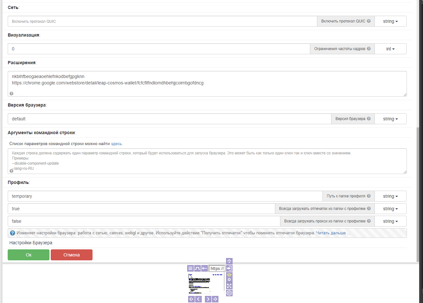Click the load URL arrow icon
423x303 pixels.
229,268
